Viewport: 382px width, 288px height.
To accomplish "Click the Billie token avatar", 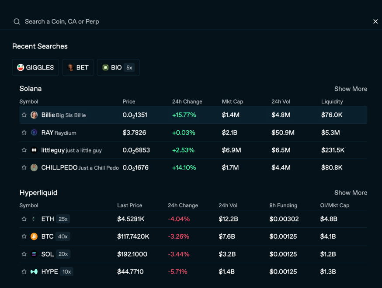I will coord(34,115).
